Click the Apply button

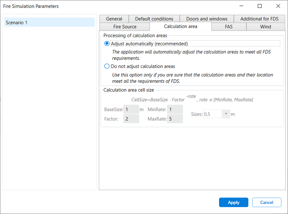click(234, 202)
